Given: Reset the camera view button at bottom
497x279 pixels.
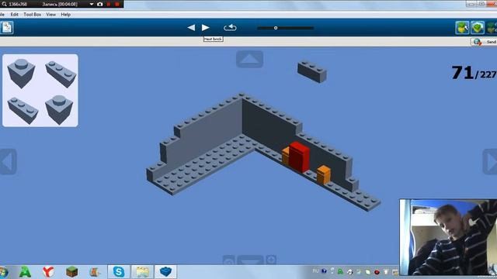Looking at the screenshot, I should click(228, 260).
